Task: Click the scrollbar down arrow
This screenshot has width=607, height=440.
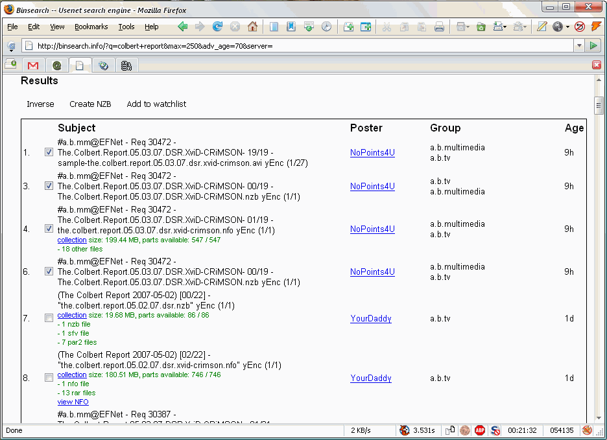Action: [599, 418]
